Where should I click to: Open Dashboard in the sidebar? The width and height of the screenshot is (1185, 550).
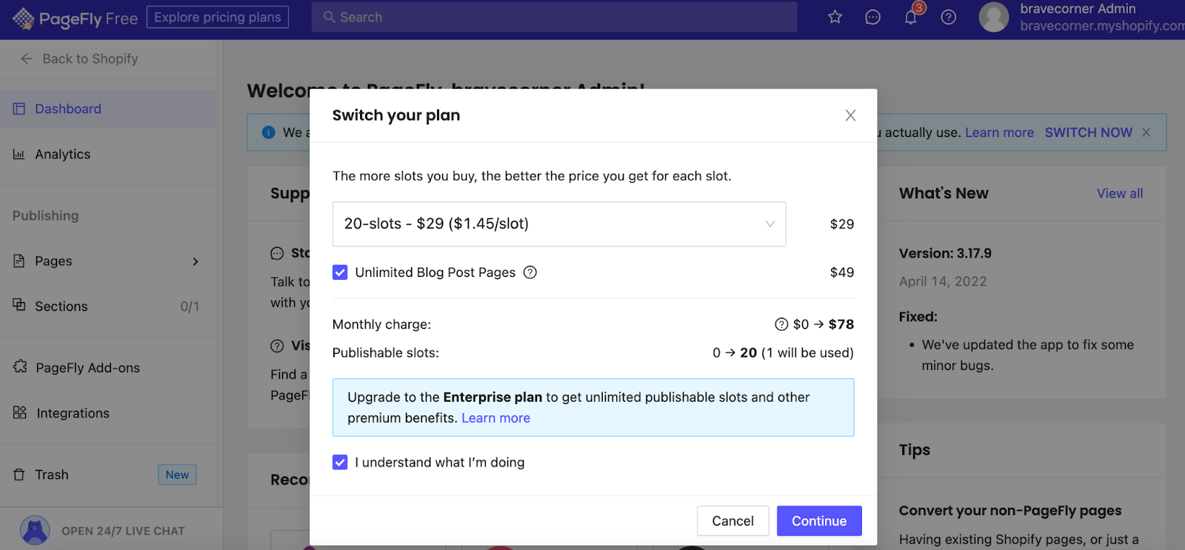coord(108,109)
